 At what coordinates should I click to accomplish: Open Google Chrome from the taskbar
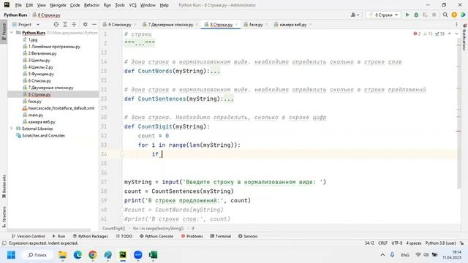pos(93,255)
